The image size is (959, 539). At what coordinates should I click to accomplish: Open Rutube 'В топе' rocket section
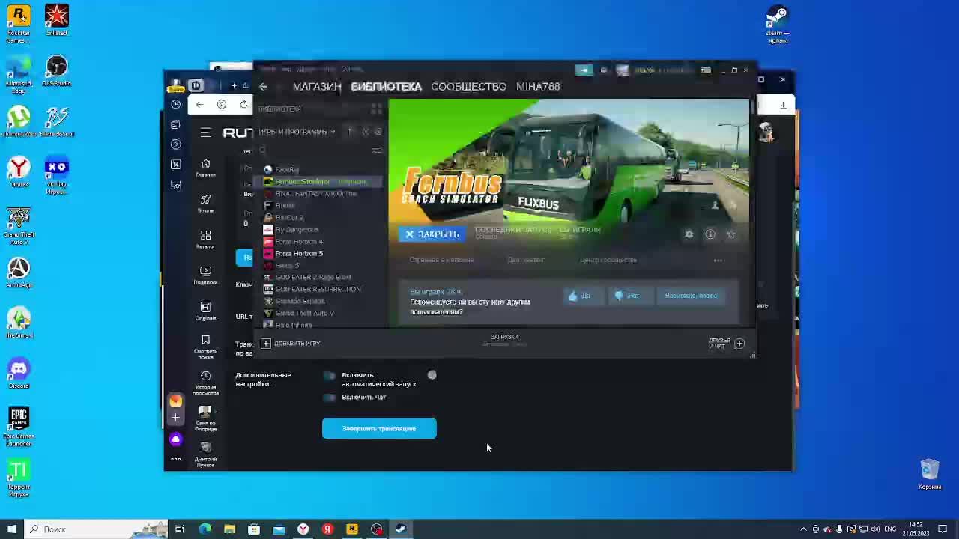205,203
